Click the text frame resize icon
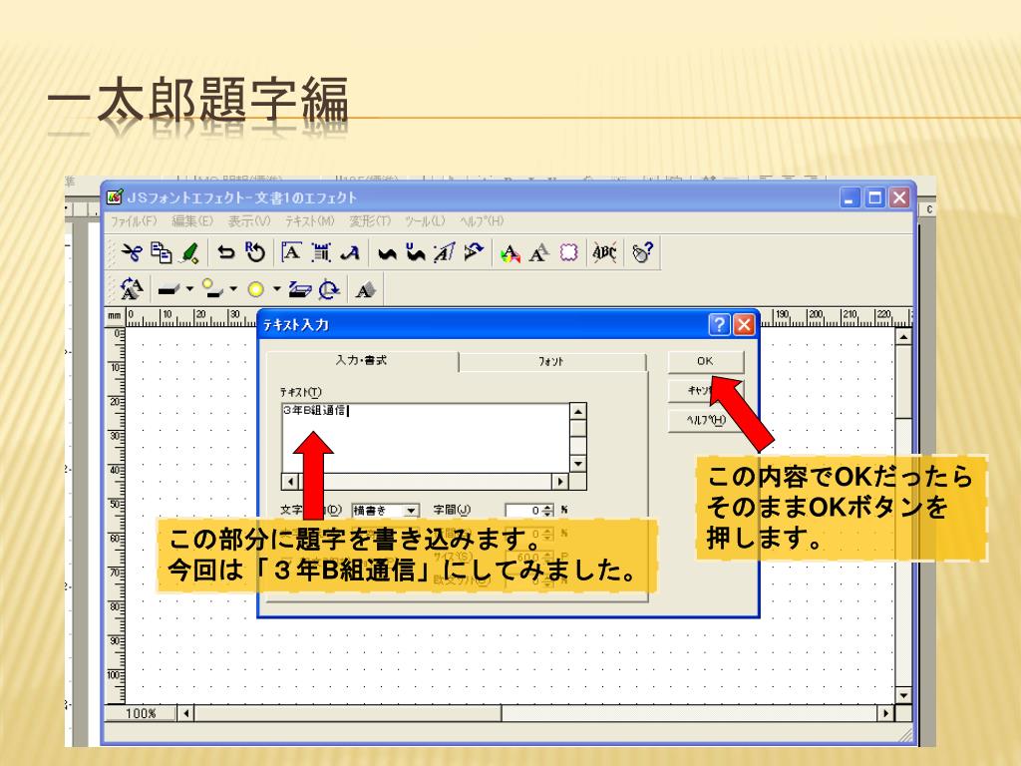The width and height of the screenshot is (1021, 766). click(321, 252)
